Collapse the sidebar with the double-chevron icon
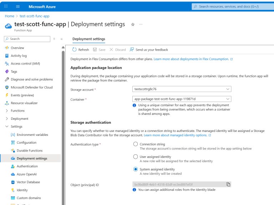 click(61, 39)
